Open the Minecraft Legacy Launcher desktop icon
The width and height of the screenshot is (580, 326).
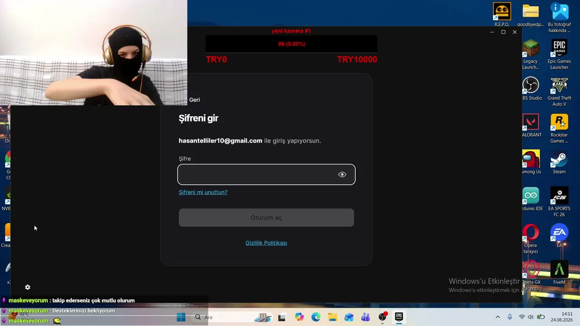(x=531, y=54)
